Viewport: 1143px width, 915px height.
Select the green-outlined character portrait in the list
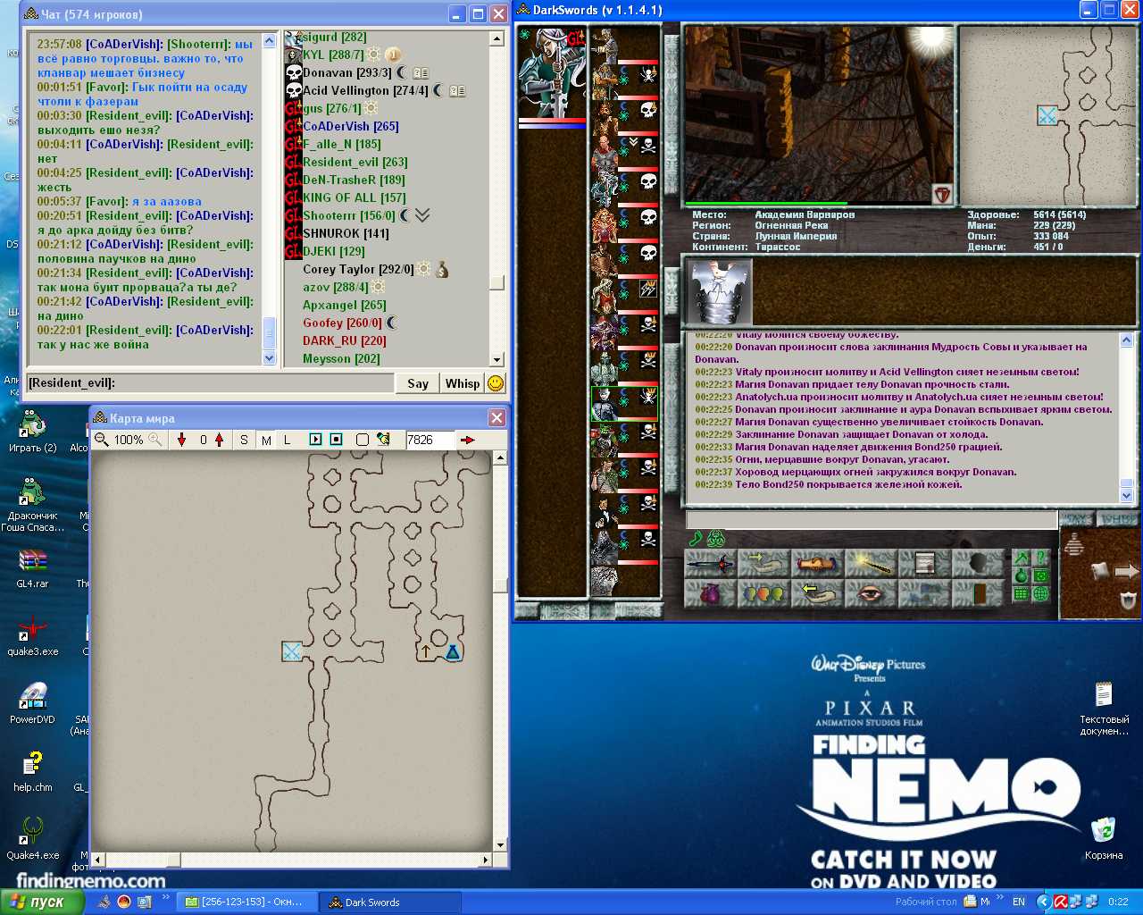click(x=624, y=403)
